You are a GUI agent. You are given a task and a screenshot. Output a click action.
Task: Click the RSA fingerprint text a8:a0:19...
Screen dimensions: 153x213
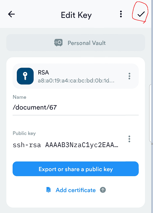[76, 81]
